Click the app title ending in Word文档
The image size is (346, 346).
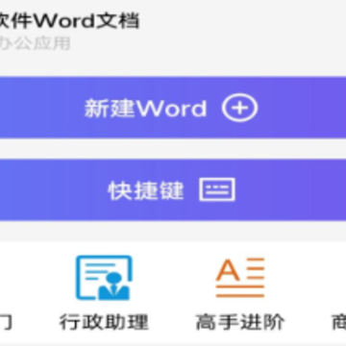(69, 21)
